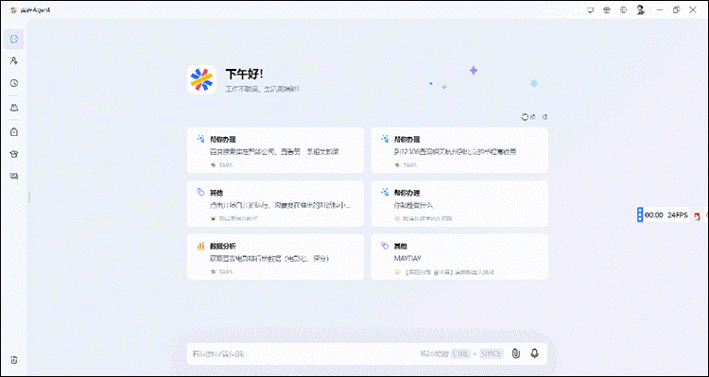Open the 12306 ticket suggestion card
Viewport: 709px width, 377px height.
[x=459, y=150]
